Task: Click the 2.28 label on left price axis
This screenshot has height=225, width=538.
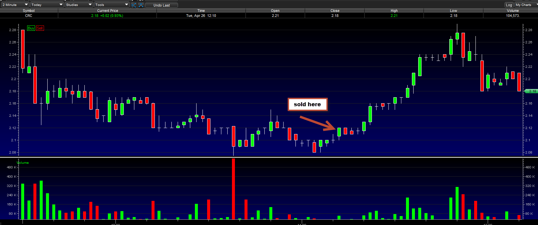Action: [x=13, y=30]
